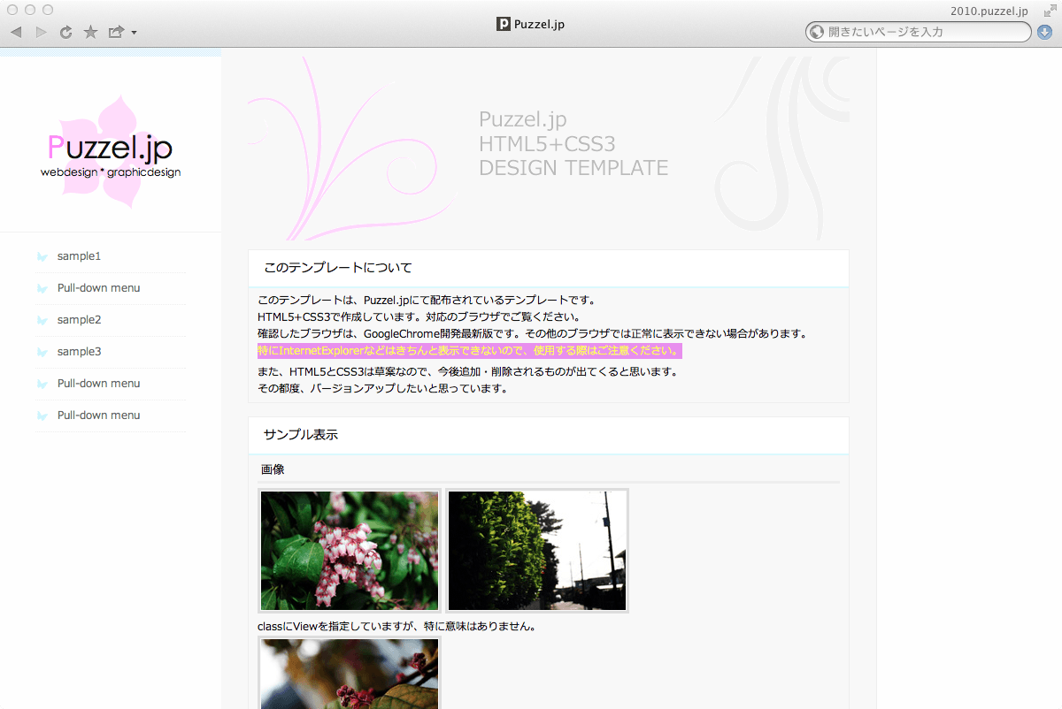
Task: Select sample2 in the sidebar menu
Action: pyautogui.click(x=79, y=320)
